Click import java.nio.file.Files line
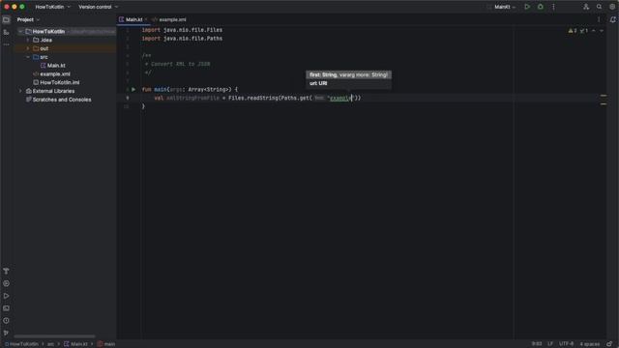619x348 pixels. [x=182, y=30]
